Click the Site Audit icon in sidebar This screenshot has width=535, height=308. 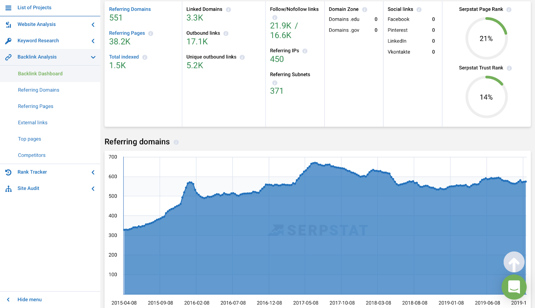click(8, 188)
